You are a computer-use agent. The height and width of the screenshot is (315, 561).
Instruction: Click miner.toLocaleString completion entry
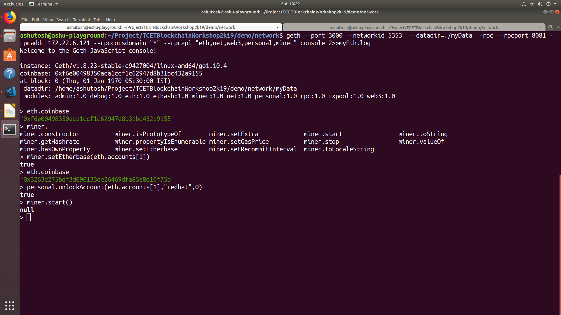click(x=339, y=149)
